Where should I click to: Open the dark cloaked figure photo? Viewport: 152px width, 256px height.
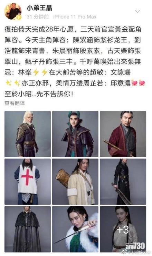click(x=28, y=229)
